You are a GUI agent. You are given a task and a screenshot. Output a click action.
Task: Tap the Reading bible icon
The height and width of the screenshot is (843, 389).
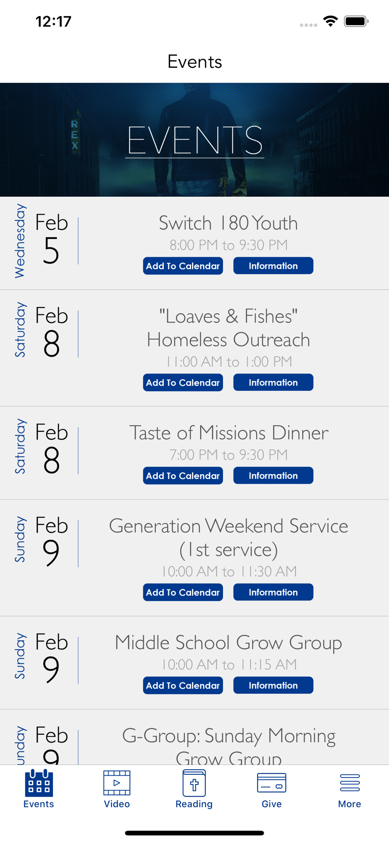(194, 782)
